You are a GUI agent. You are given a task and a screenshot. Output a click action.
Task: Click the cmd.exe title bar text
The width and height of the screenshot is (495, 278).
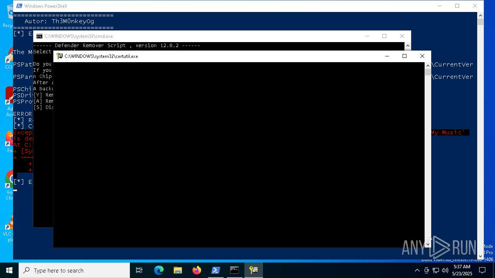(79, 36)
